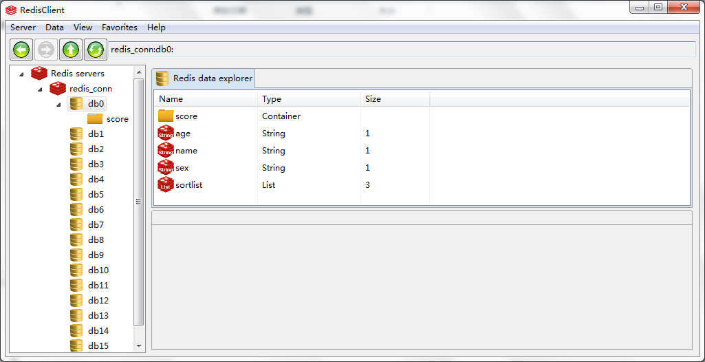Click the db3 database icon
Screen dimensions: 705x362
pyautogui.click(x=76, y=164)
